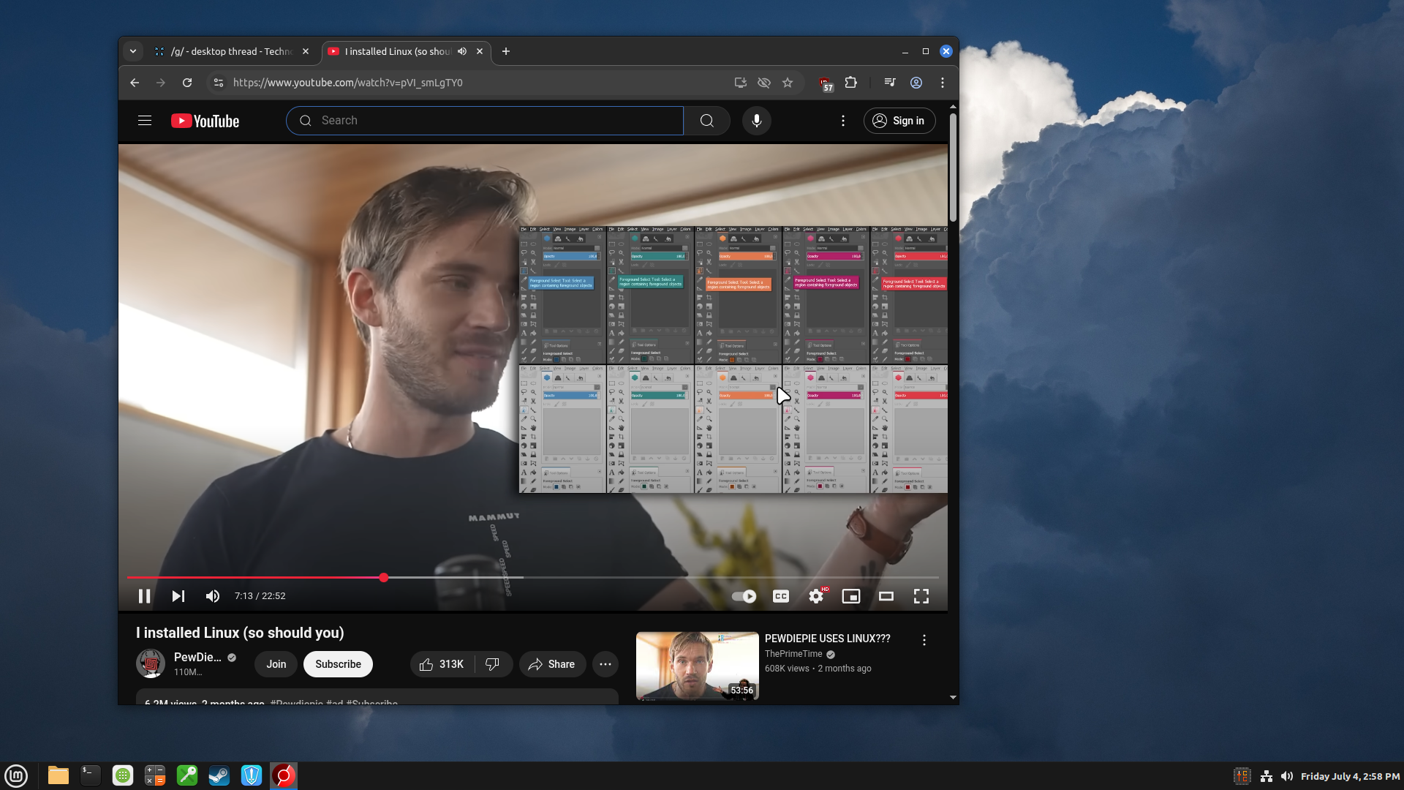Open the system volume tray icon
The width and height of the screenshot is (1404, 790).
(1287, 776)
